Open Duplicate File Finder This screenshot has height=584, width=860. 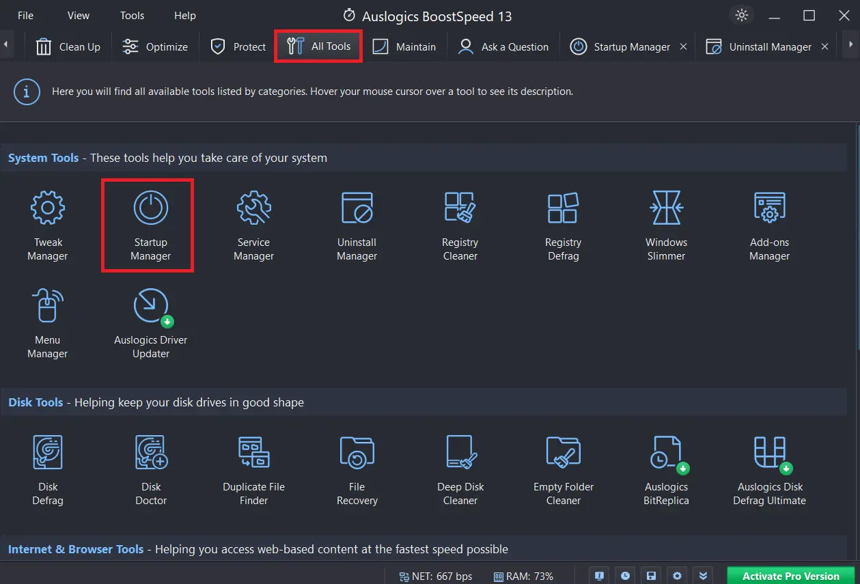(x=253, y=470)
